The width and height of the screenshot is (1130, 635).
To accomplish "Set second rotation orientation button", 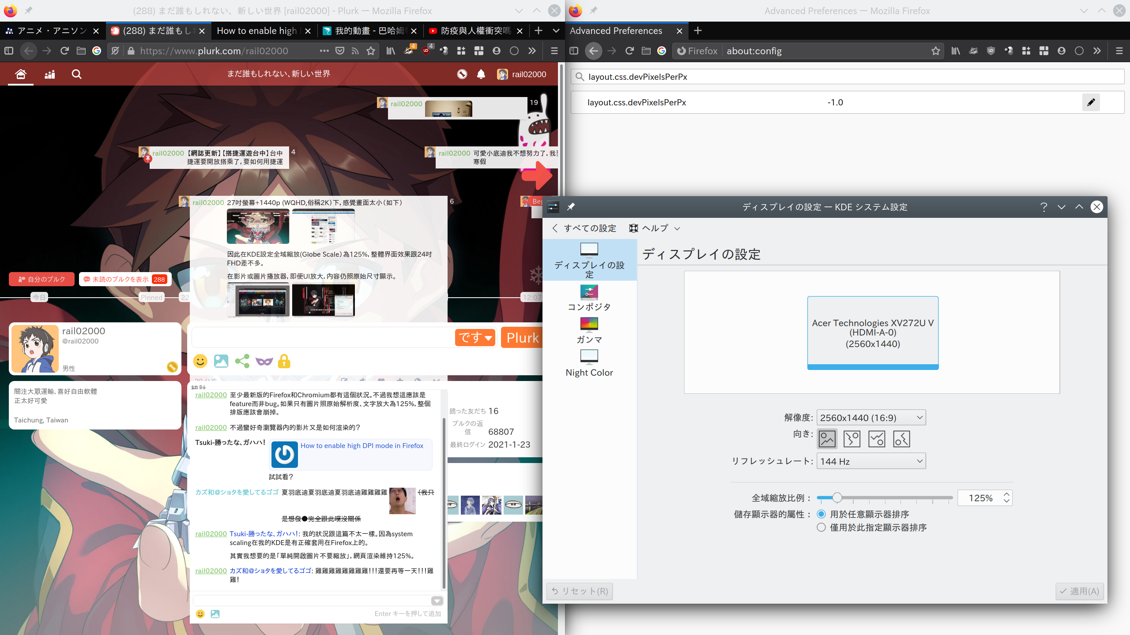I will [x=852, y=439].
